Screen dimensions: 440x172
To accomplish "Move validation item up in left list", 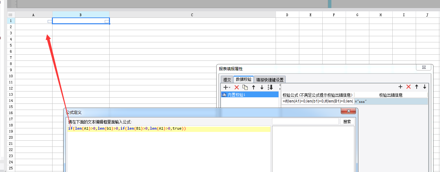I will [254, 87].
